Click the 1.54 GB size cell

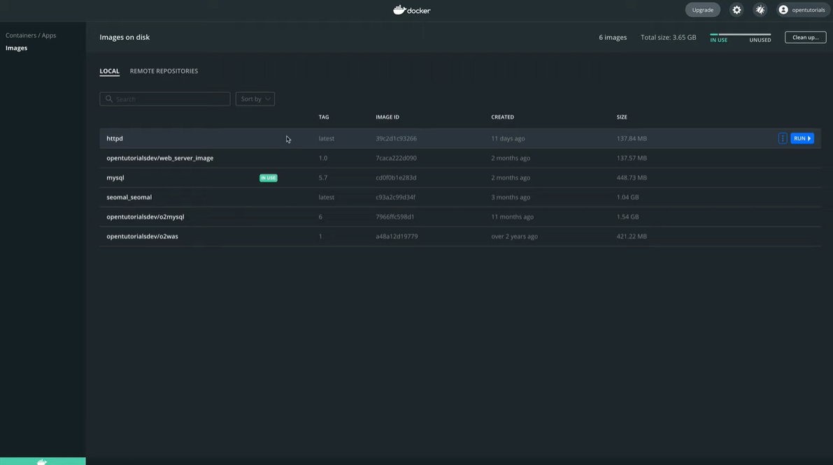[627, 217]
